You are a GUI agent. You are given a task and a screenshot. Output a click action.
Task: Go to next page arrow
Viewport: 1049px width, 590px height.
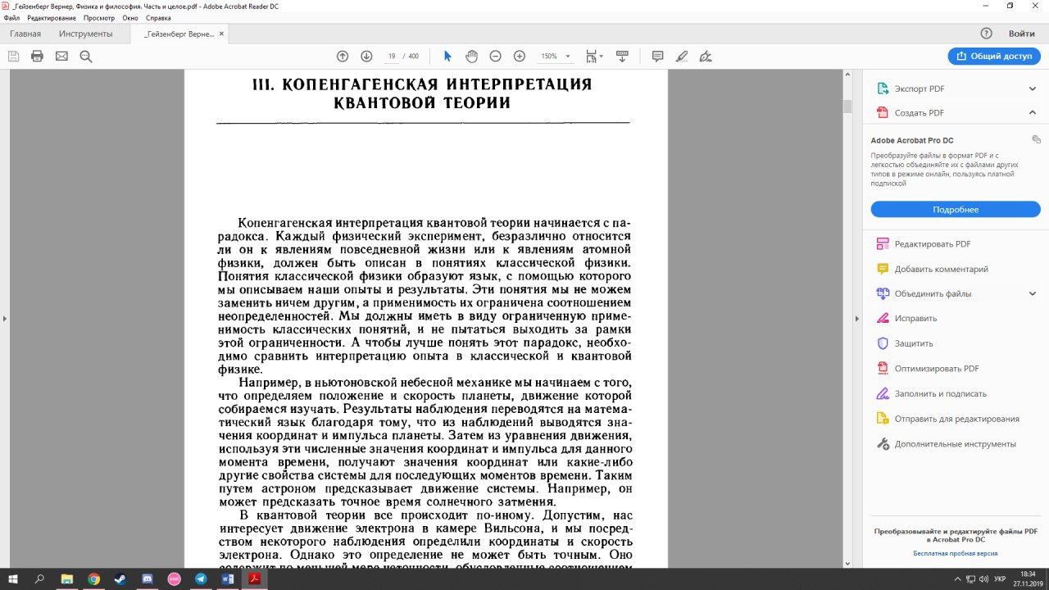[366, 56]
